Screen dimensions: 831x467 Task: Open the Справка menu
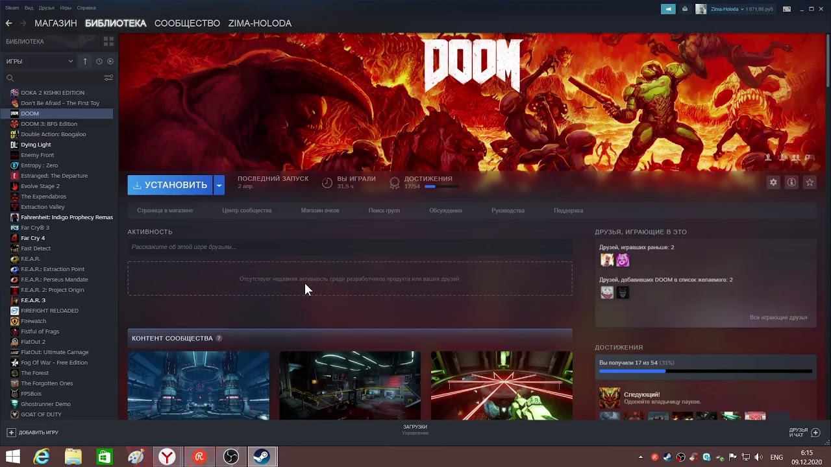click(86, 8)
